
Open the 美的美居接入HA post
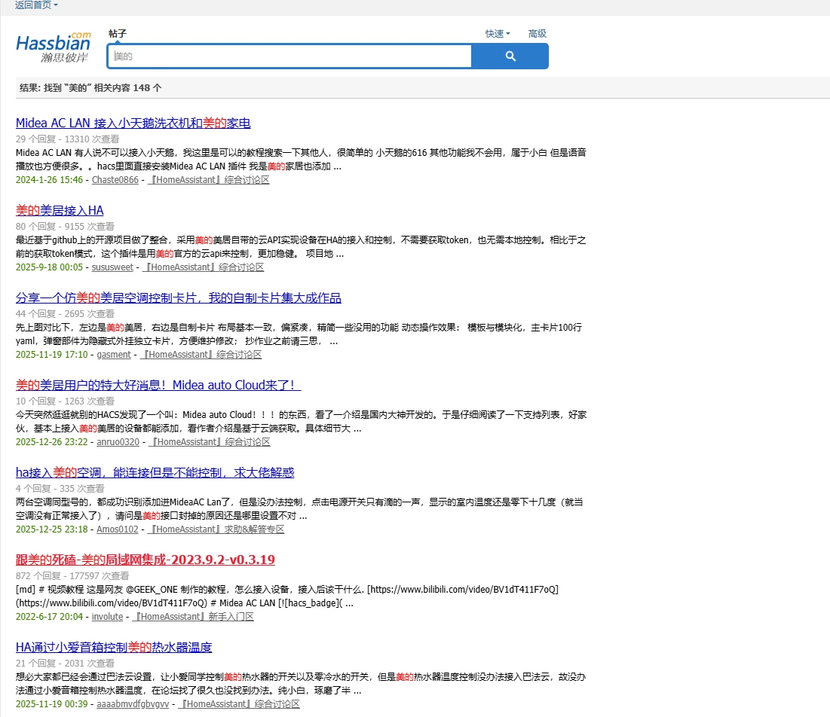point(60,210)
